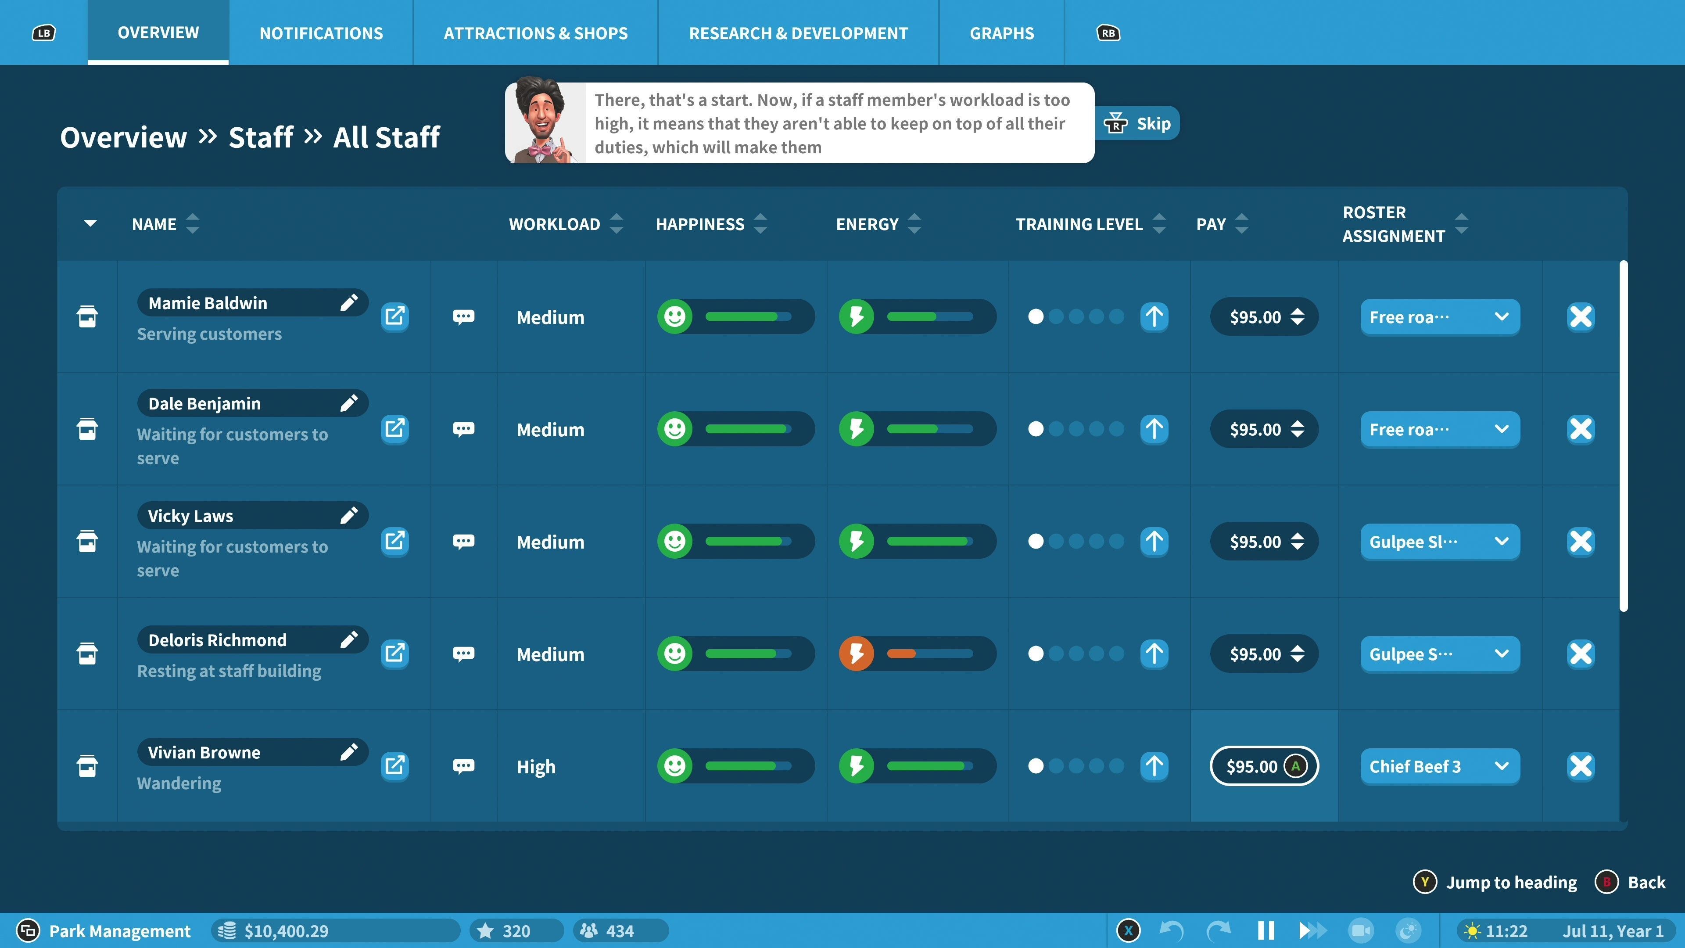Viewport: 1685px width, 948px height.
Task: Train Deloris Richmond with up-arrow icon
Action: pyautogui.click(x=1154, y=654)
